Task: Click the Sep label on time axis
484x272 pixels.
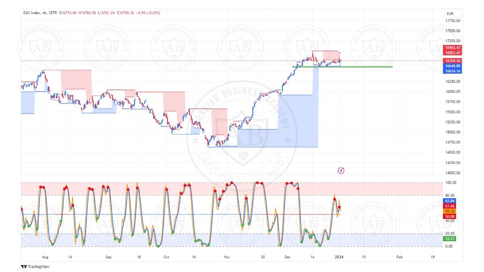Action: pyautogui.click(x=109, y=257)
